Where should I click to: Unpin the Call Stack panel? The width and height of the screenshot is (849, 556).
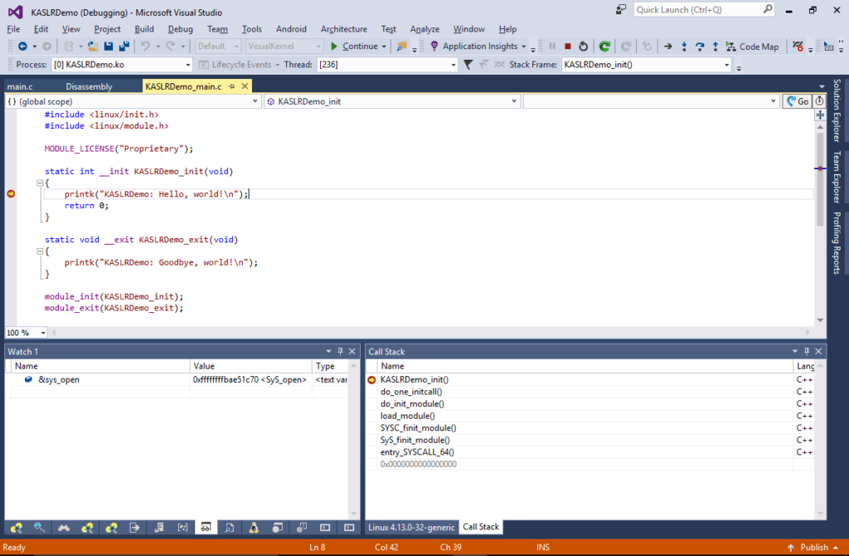(x=807, y=350)
